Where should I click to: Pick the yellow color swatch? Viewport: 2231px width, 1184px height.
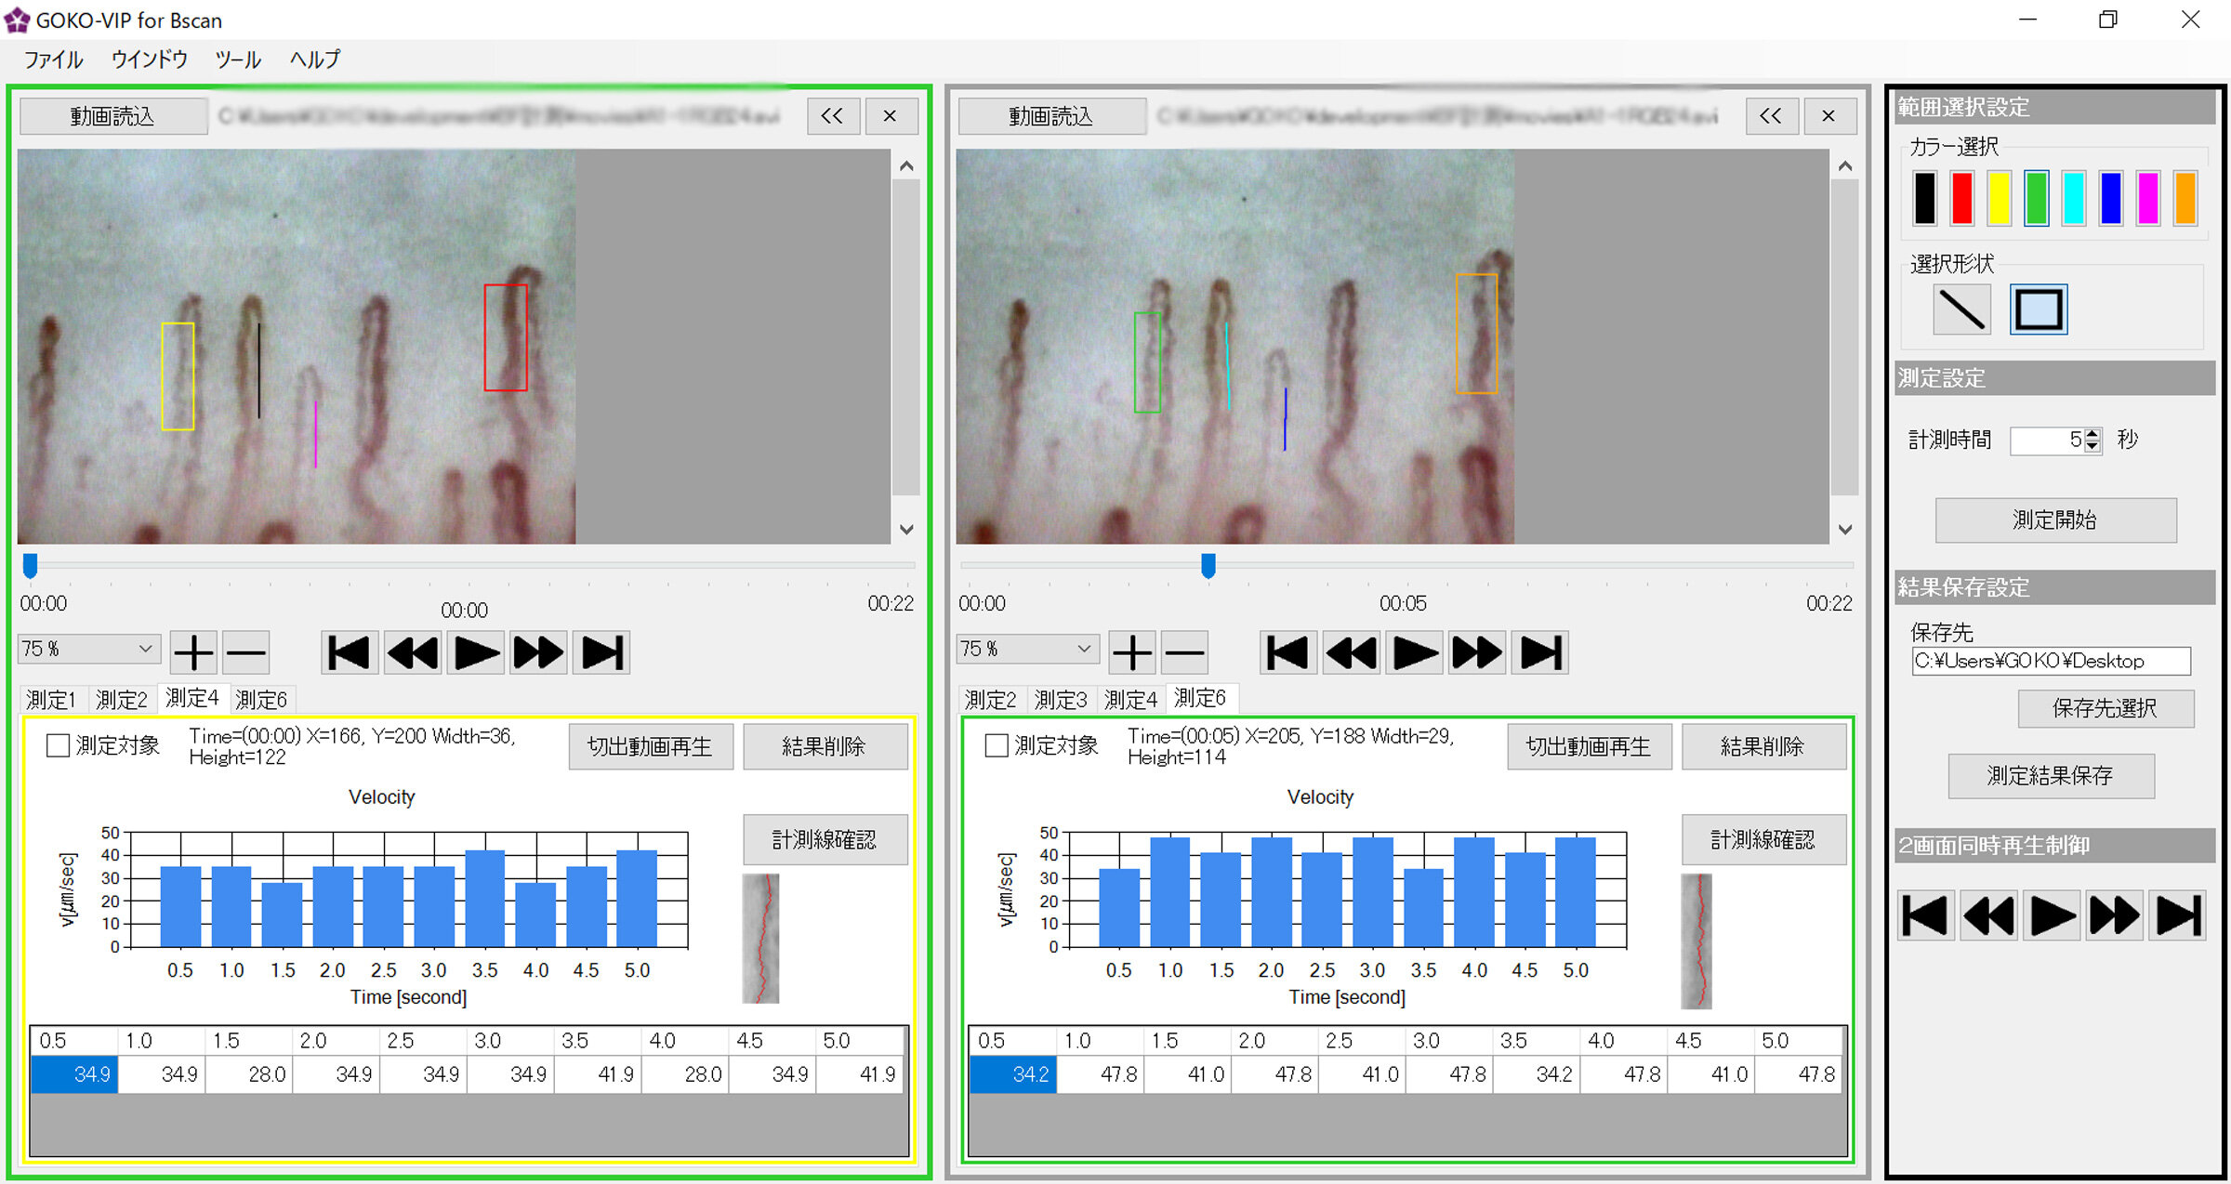(x=2000, y=198)
